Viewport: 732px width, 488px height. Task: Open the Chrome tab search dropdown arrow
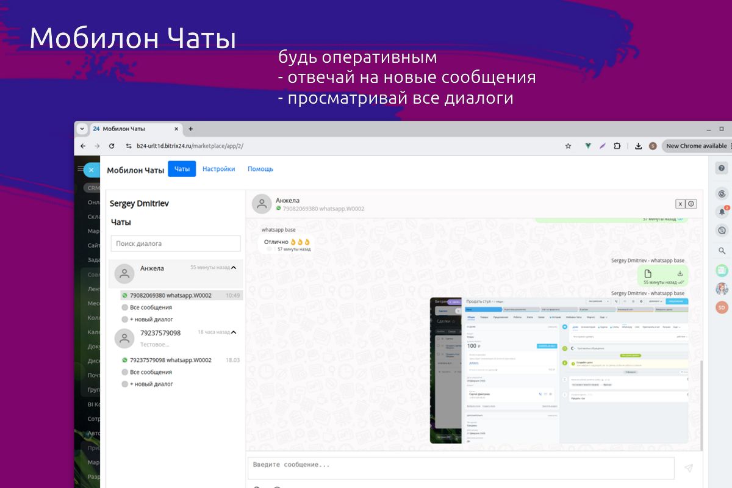coord(82,129)
